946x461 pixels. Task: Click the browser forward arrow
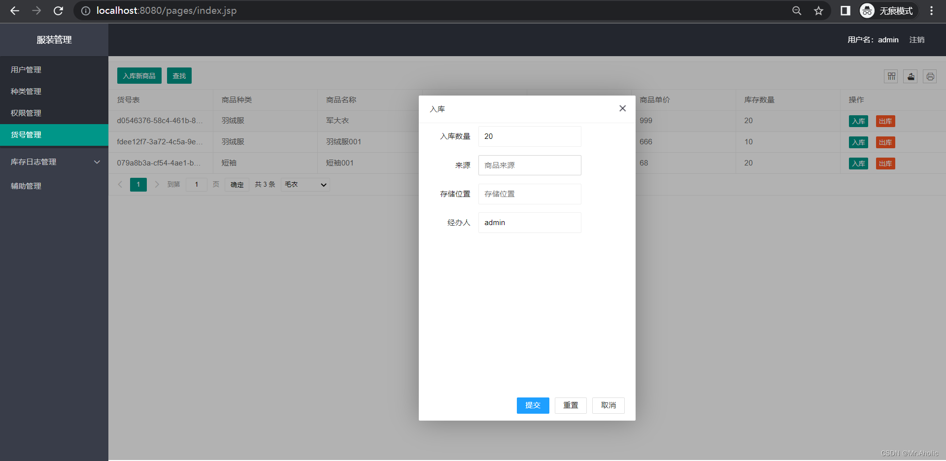click(x=36, y=11)
